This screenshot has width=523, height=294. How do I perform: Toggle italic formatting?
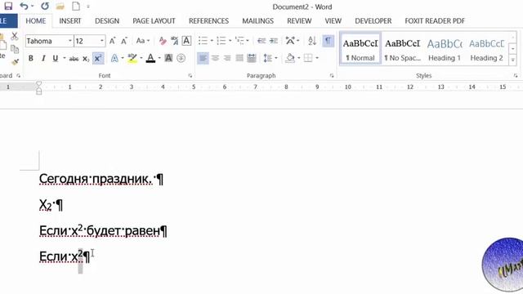(x=43, y=58)
